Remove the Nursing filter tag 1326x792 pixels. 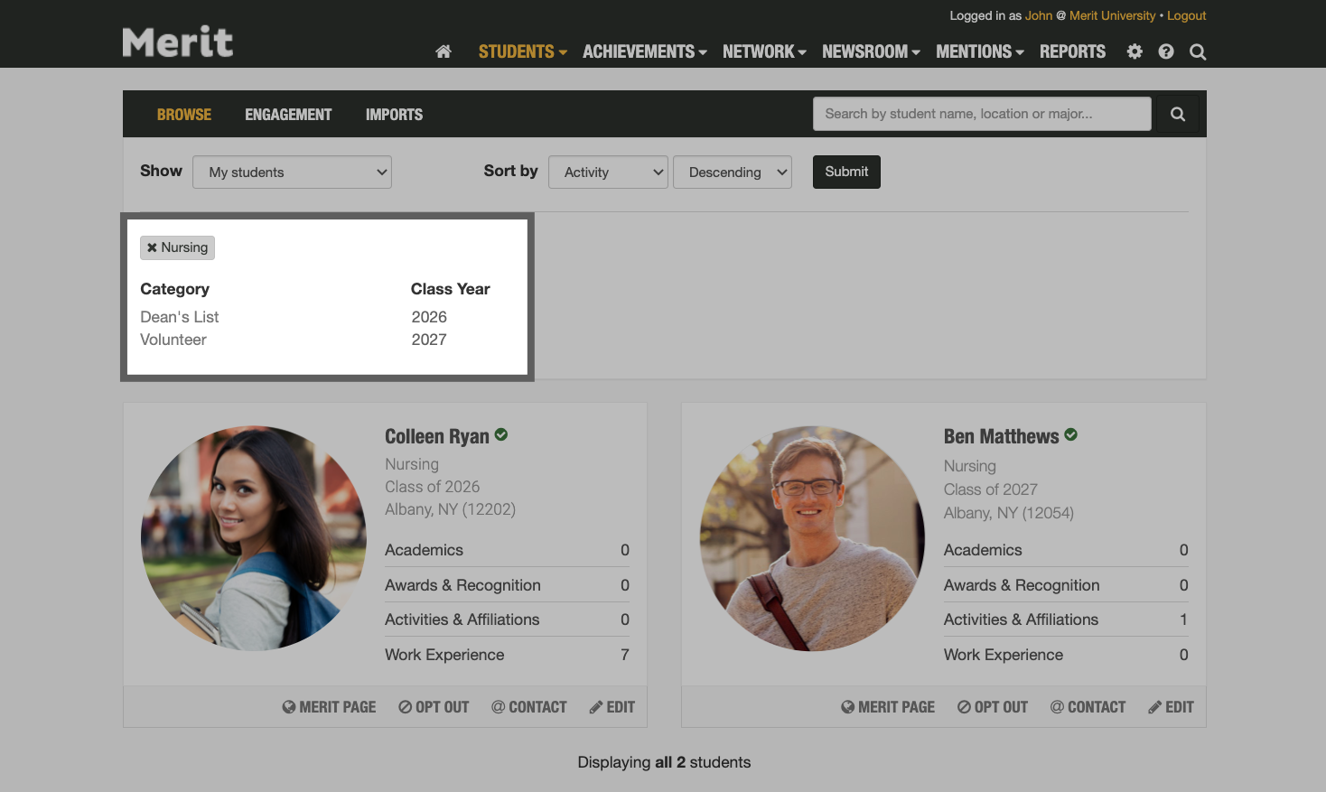pos(153,247)
